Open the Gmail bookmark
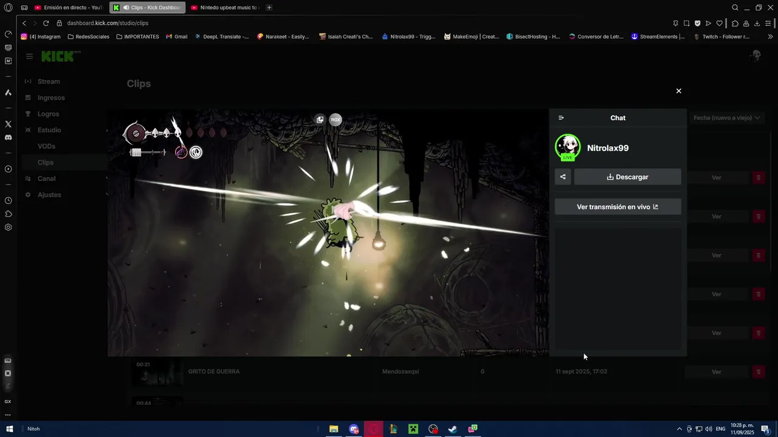778x437 pixels. (177, 36)
